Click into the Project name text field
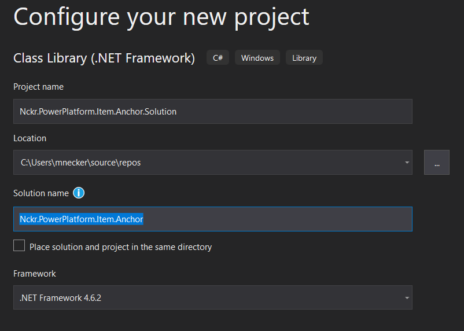Screen dimensions: 464x331 click(x=213, y=111)
